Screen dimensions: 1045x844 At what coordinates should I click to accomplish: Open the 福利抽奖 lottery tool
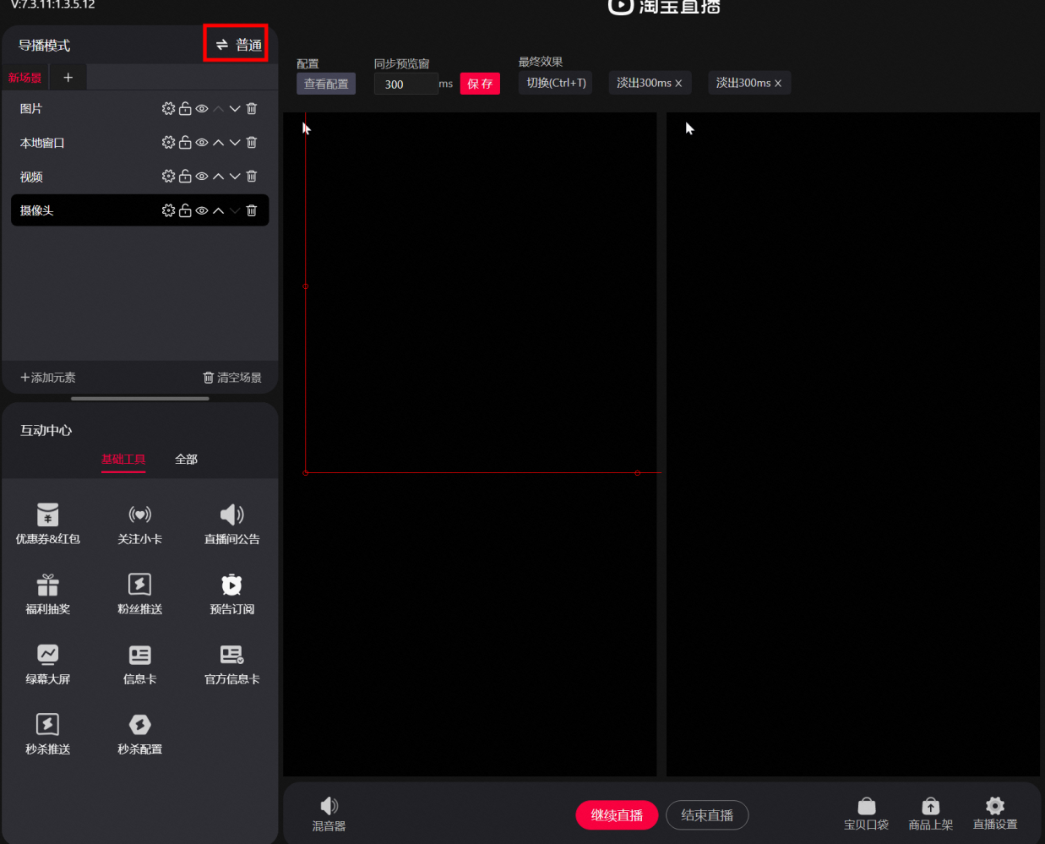tap(48, 593)
